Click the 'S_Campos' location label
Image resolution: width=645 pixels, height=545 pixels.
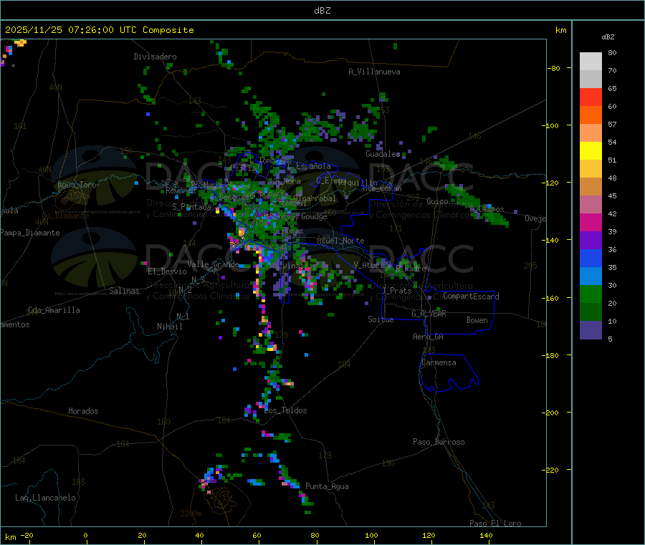click(487, 209)
